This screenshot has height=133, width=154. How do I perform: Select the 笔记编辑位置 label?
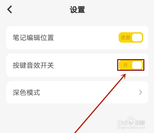(x=33, y=38)
